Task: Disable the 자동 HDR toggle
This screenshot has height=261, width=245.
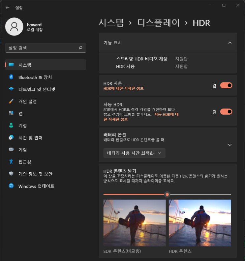Action: pos(226,111)
